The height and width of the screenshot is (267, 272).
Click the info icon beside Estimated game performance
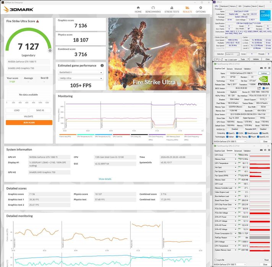[x=102, y=66]
